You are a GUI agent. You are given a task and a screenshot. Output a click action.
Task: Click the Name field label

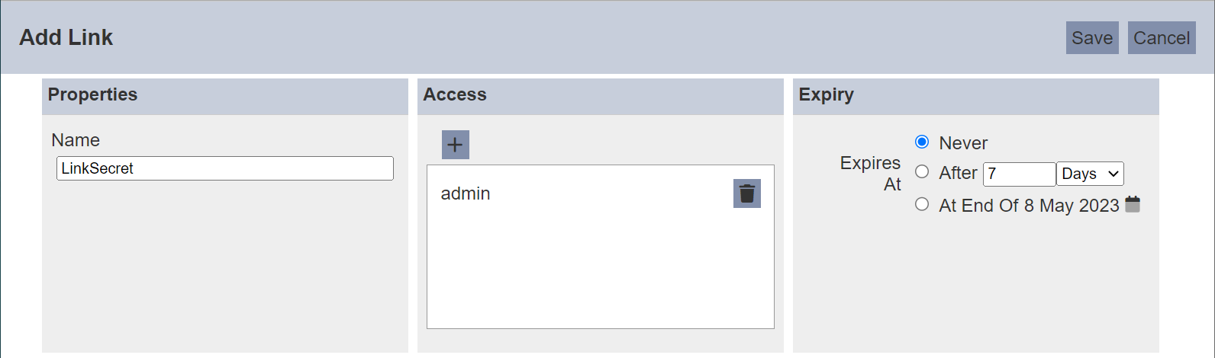[76, 140]
